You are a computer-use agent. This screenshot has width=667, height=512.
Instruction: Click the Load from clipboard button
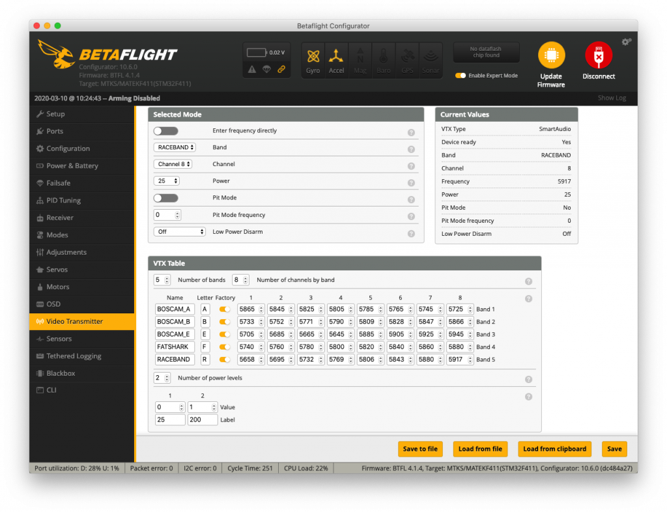coord(554,449)
